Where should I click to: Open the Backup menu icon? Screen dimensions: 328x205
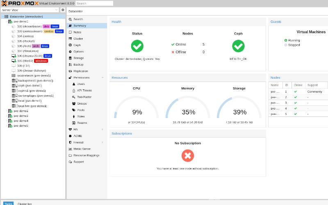coord(70,65)
